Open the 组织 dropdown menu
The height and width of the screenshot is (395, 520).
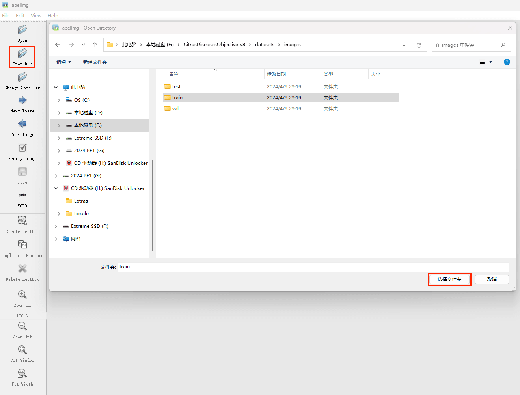click(63, 62)
